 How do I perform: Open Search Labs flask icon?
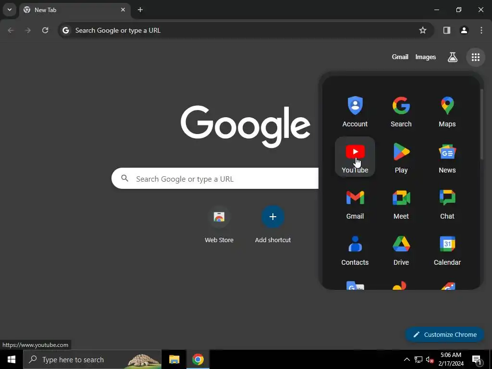(452, 57)
